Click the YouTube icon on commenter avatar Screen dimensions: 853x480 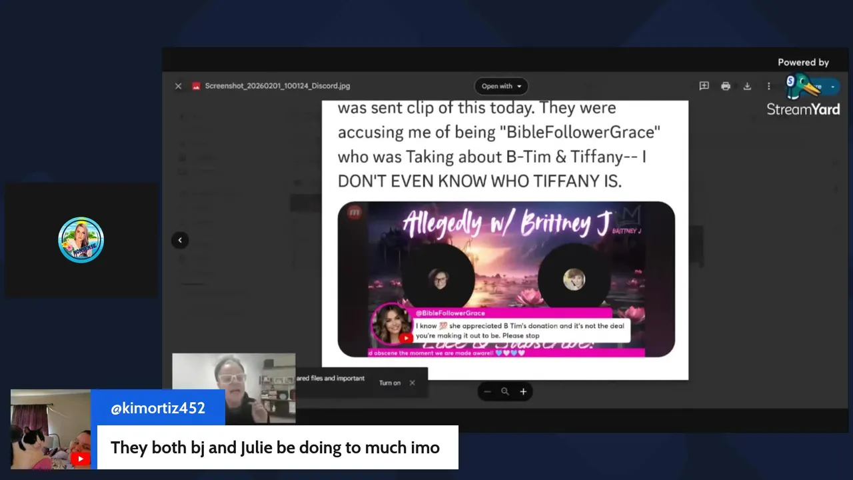coord(81,459)
